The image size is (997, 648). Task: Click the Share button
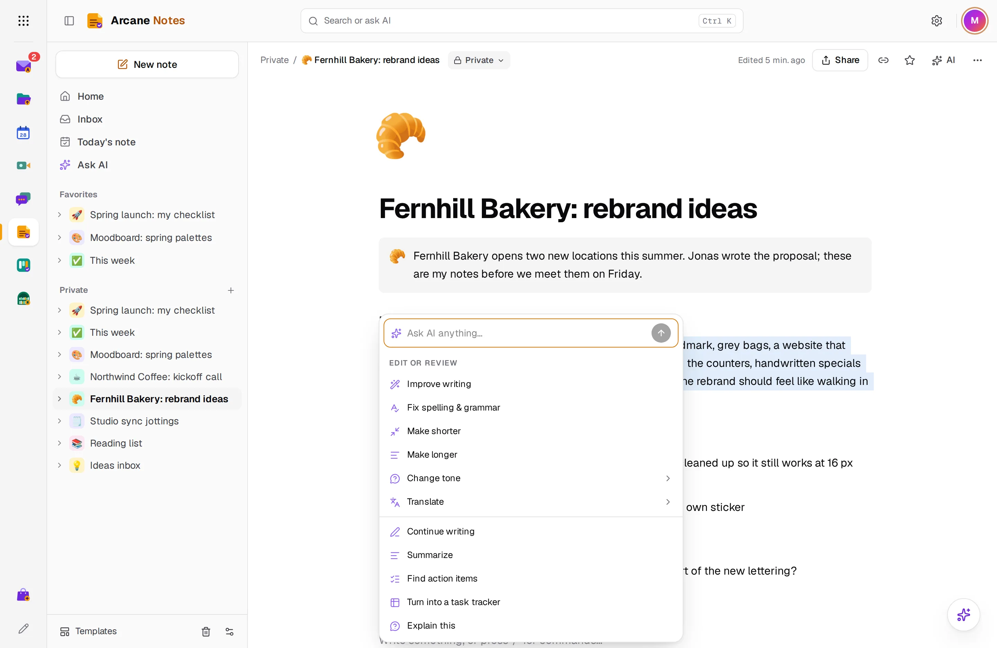click(x=840, y=60)
